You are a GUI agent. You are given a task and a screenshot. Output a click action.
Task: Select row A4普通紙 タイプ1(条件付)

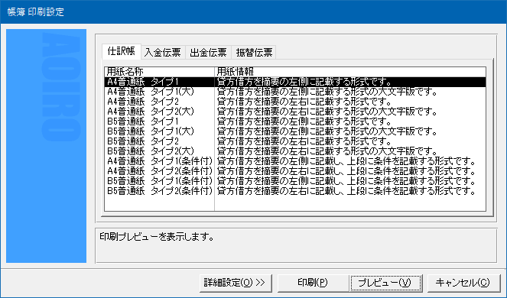295,161
